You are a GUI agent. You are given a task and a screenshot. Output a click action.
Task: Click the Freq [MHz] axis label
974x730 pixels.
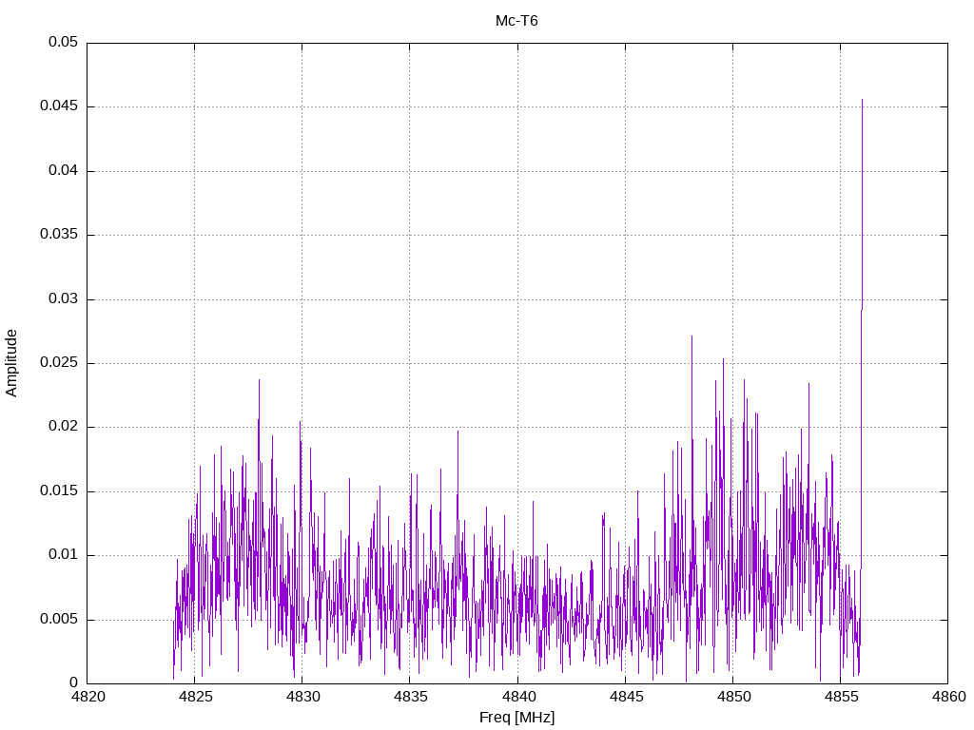[516, 718]
